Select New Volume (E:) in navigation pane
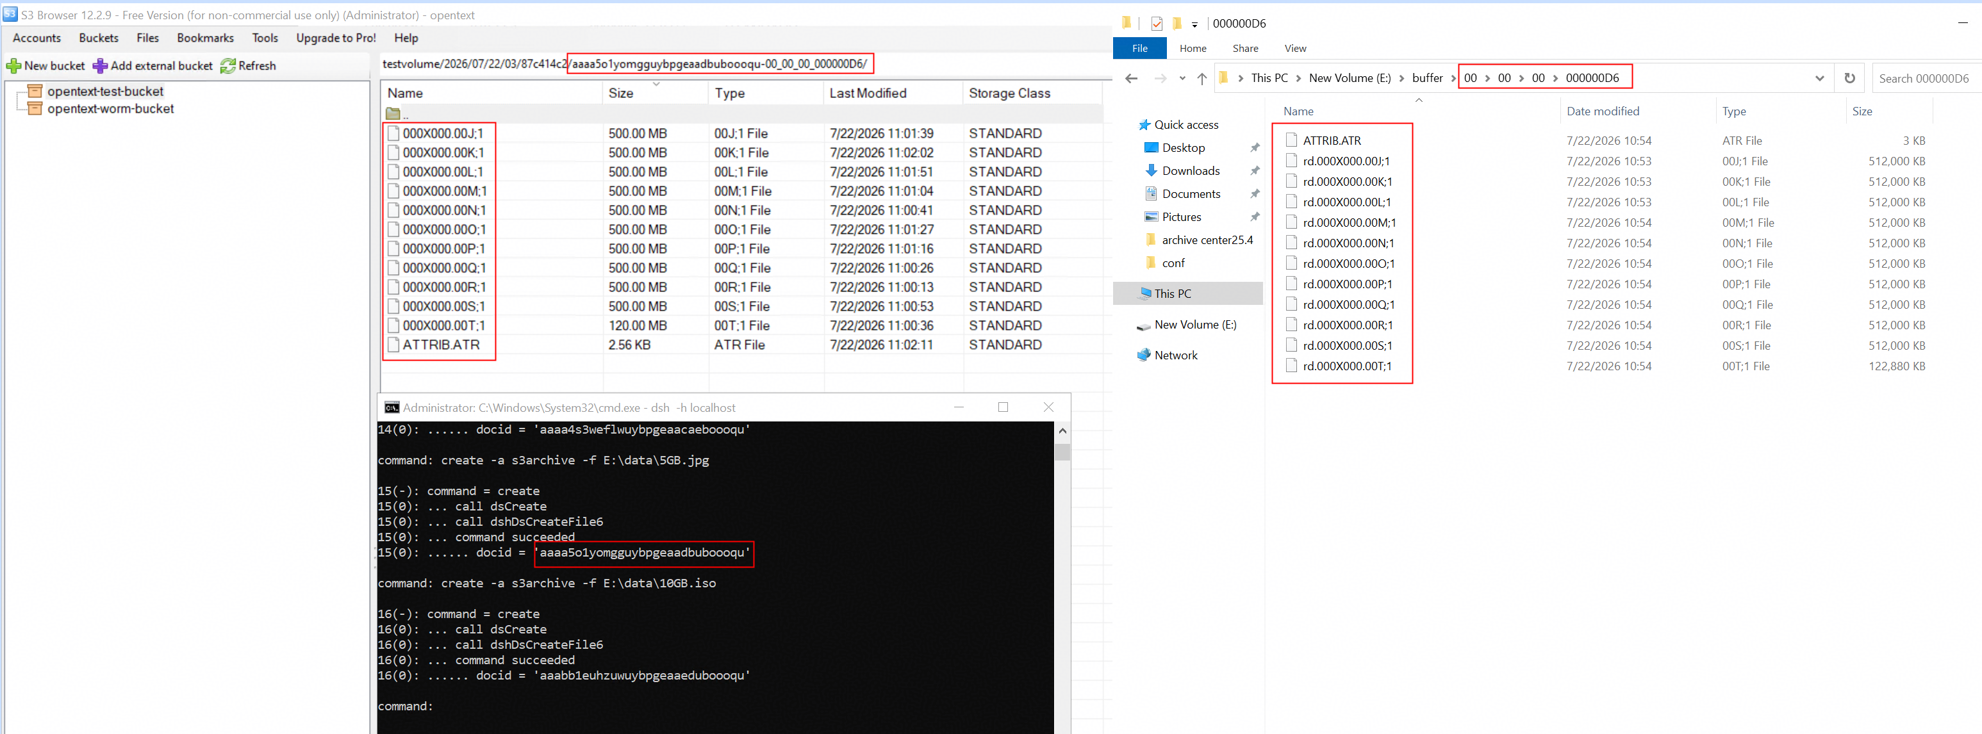1982x734 pixels. [1195, 325]
